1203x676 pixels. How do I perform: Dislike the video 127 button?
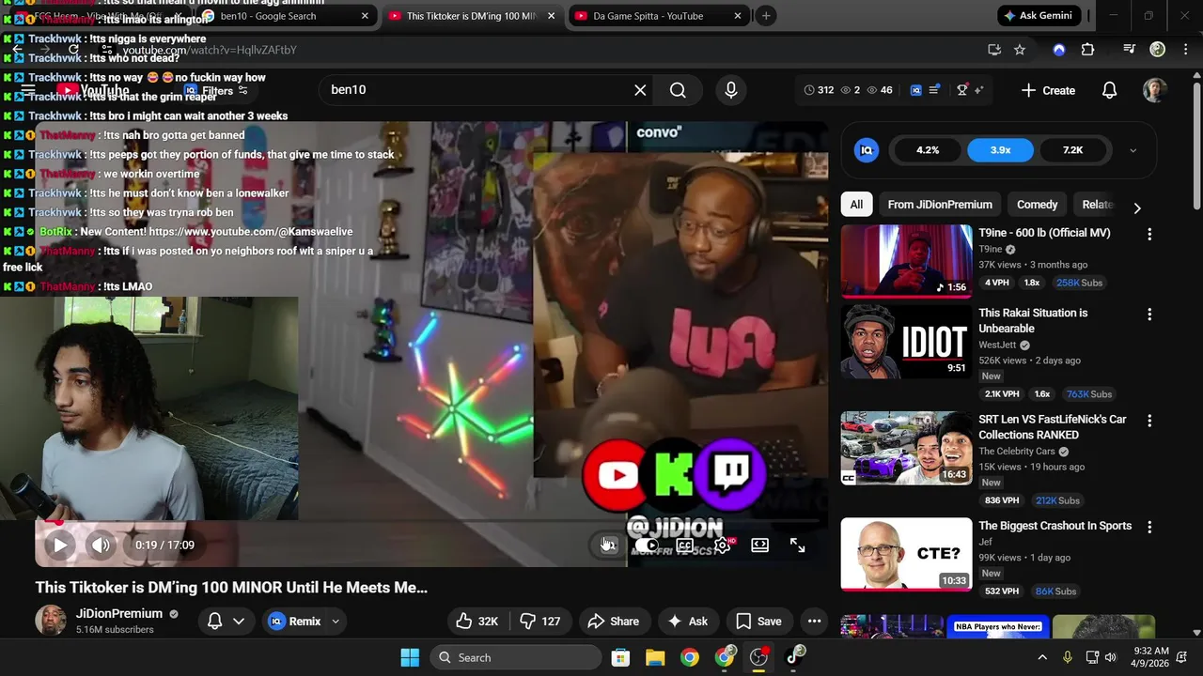540,621
